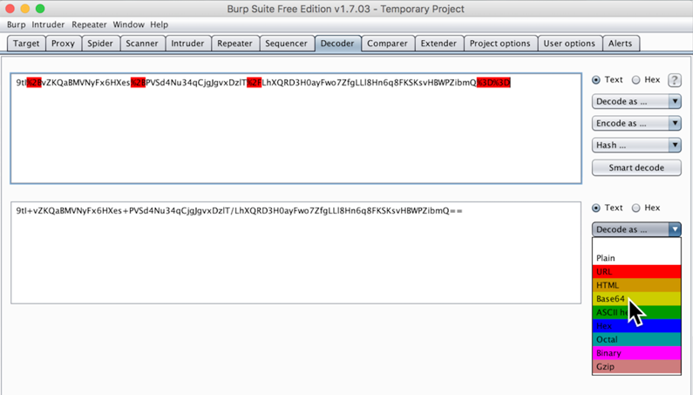Viewport: 693px width, 395px height.
Task: Choose Base64 from decode list
Action: coord(636,298)
